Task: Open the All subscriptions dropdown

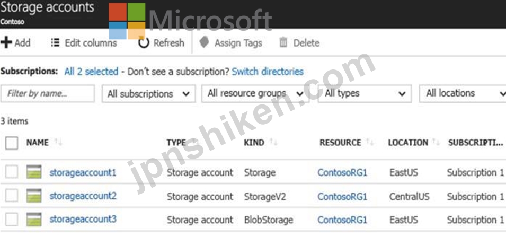Action: click(x=148, y=94)
